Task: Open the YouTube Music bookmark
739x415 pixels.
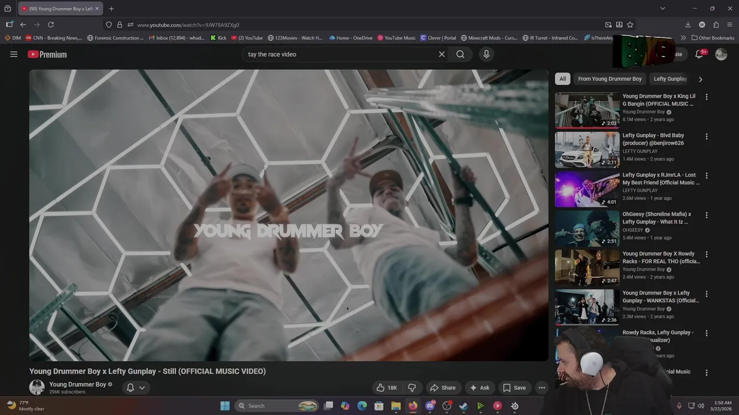Action: point(397,37)
